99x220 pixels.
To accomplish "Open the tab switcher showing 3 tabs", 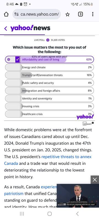I will coord(80,14).
